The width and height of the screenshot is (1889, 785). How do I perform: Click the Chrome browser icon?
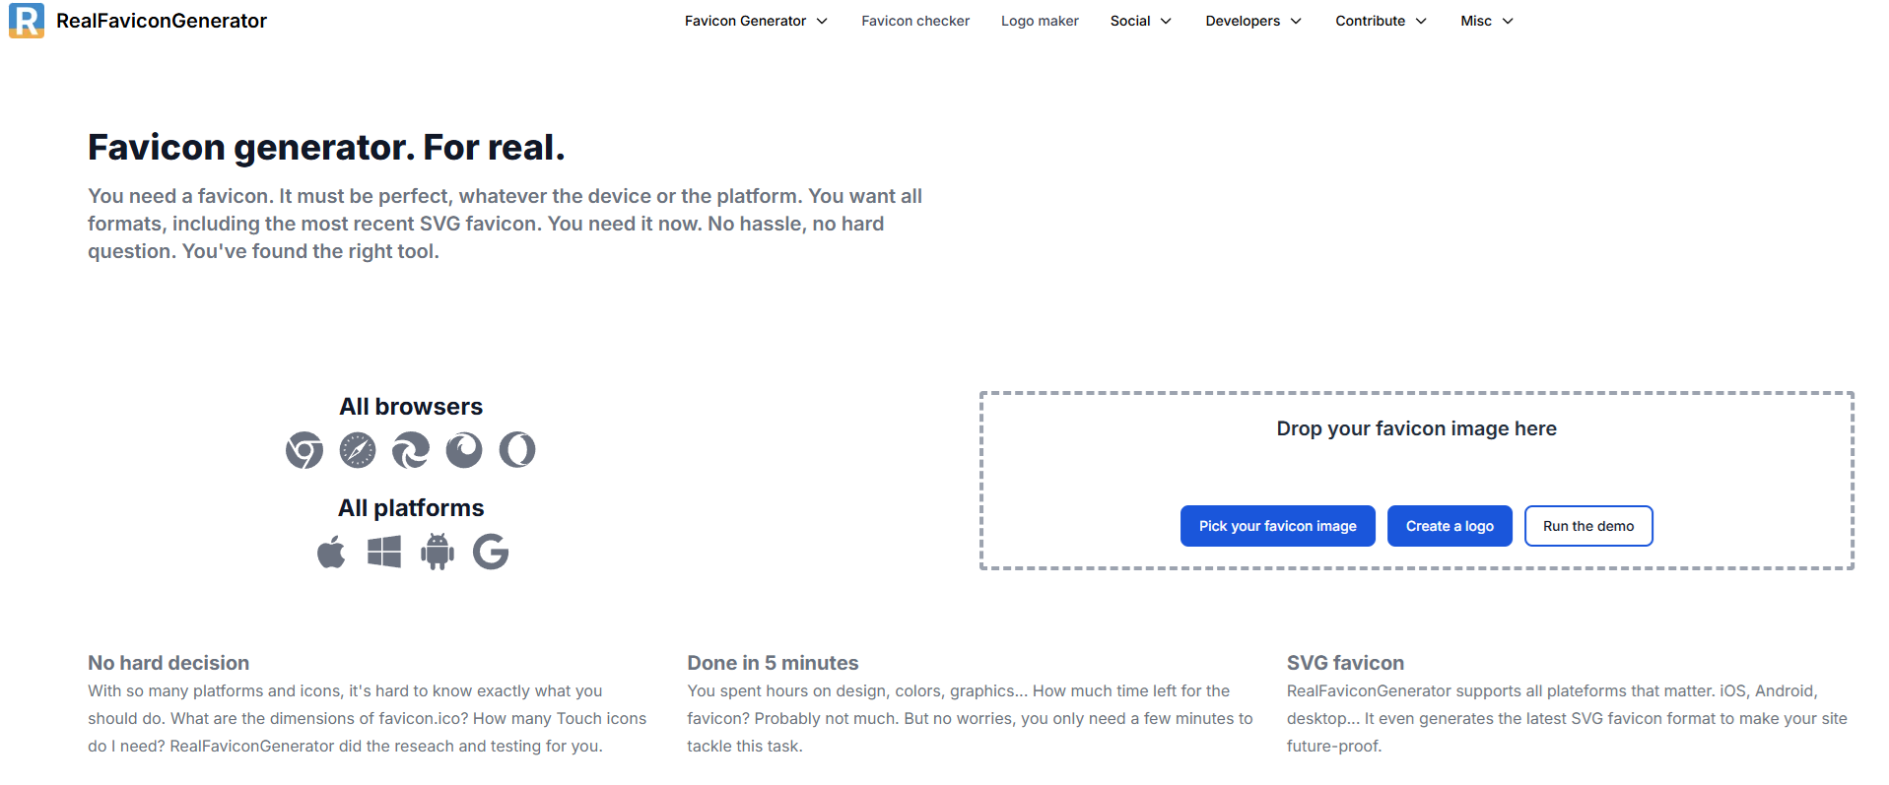point(304,450)
